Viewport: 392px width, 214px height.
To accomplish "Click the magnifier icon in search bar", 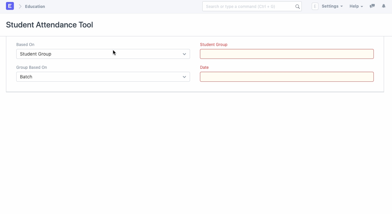I will 297,7.
